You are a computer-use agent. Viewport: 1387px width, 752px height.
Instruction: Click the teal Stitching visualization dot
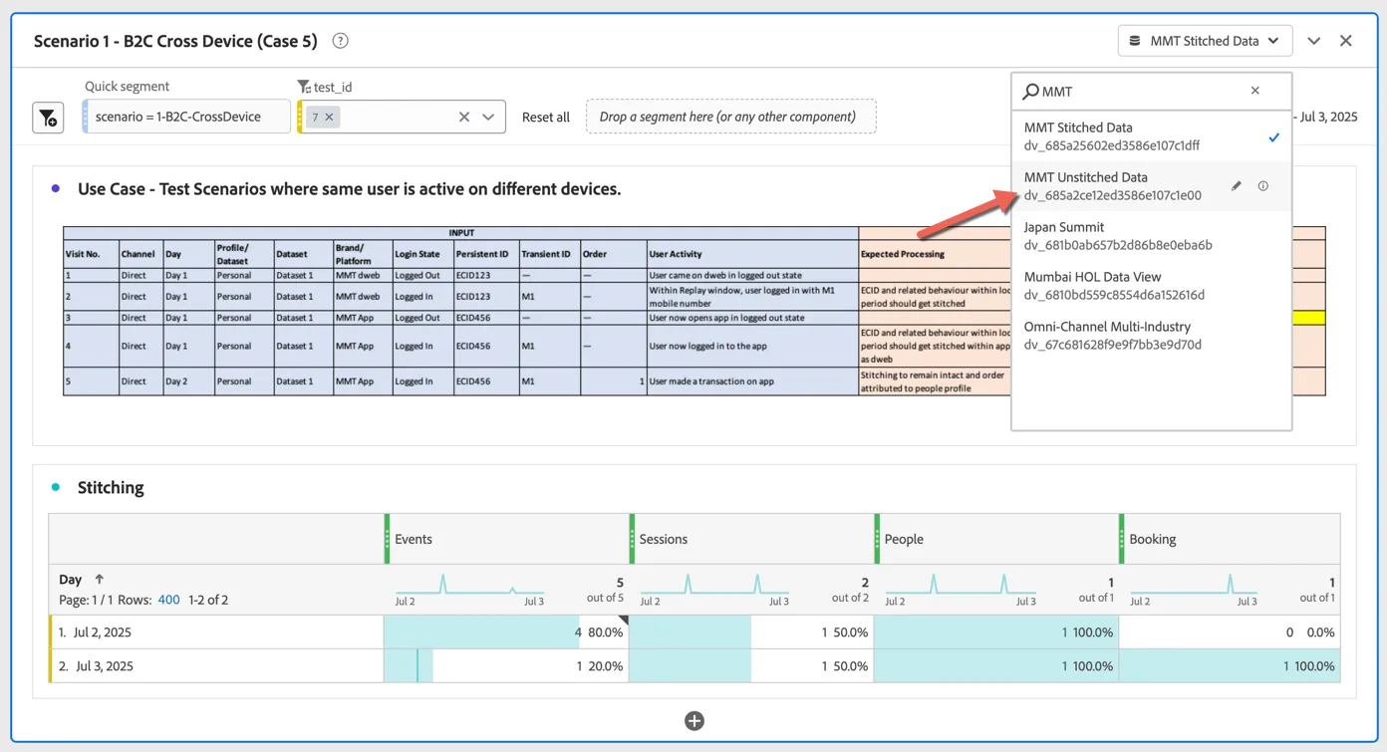pos(56,487)
